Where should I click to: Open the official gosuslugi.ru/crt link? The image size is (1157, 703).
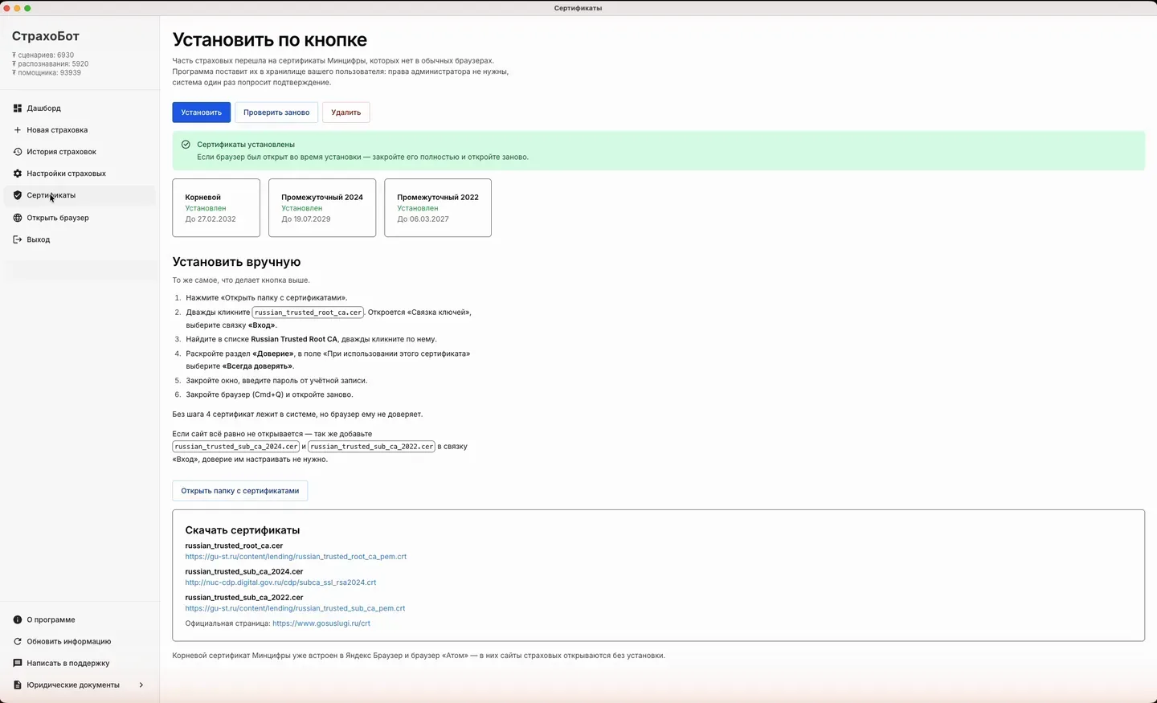321,623
